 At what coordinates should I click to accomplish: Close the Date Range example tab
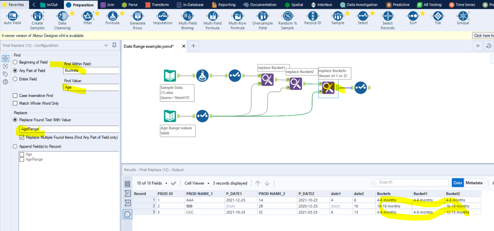184,46
